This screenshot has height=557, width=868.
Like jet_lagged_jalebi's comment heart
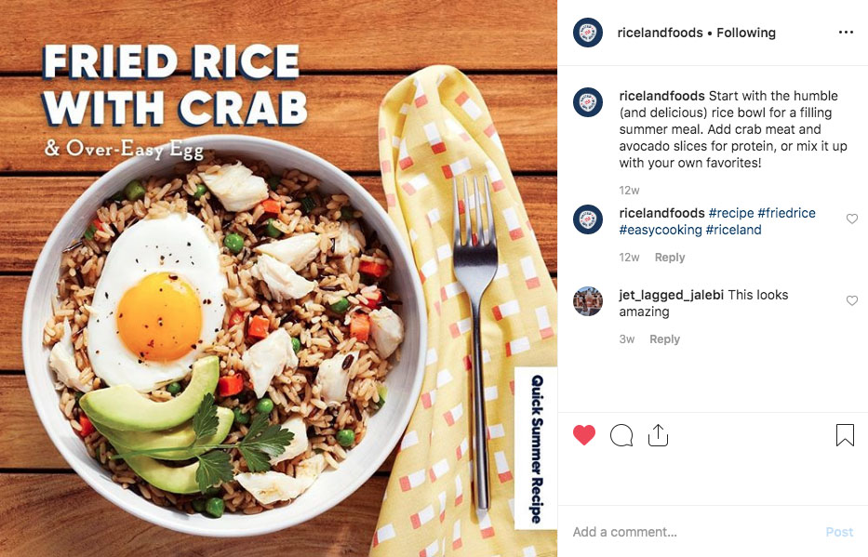(852, 300)
